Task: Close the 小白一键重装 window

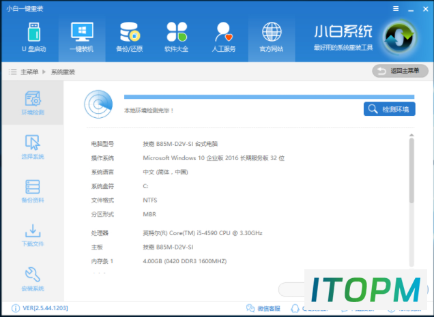Action: pos(426,9)
